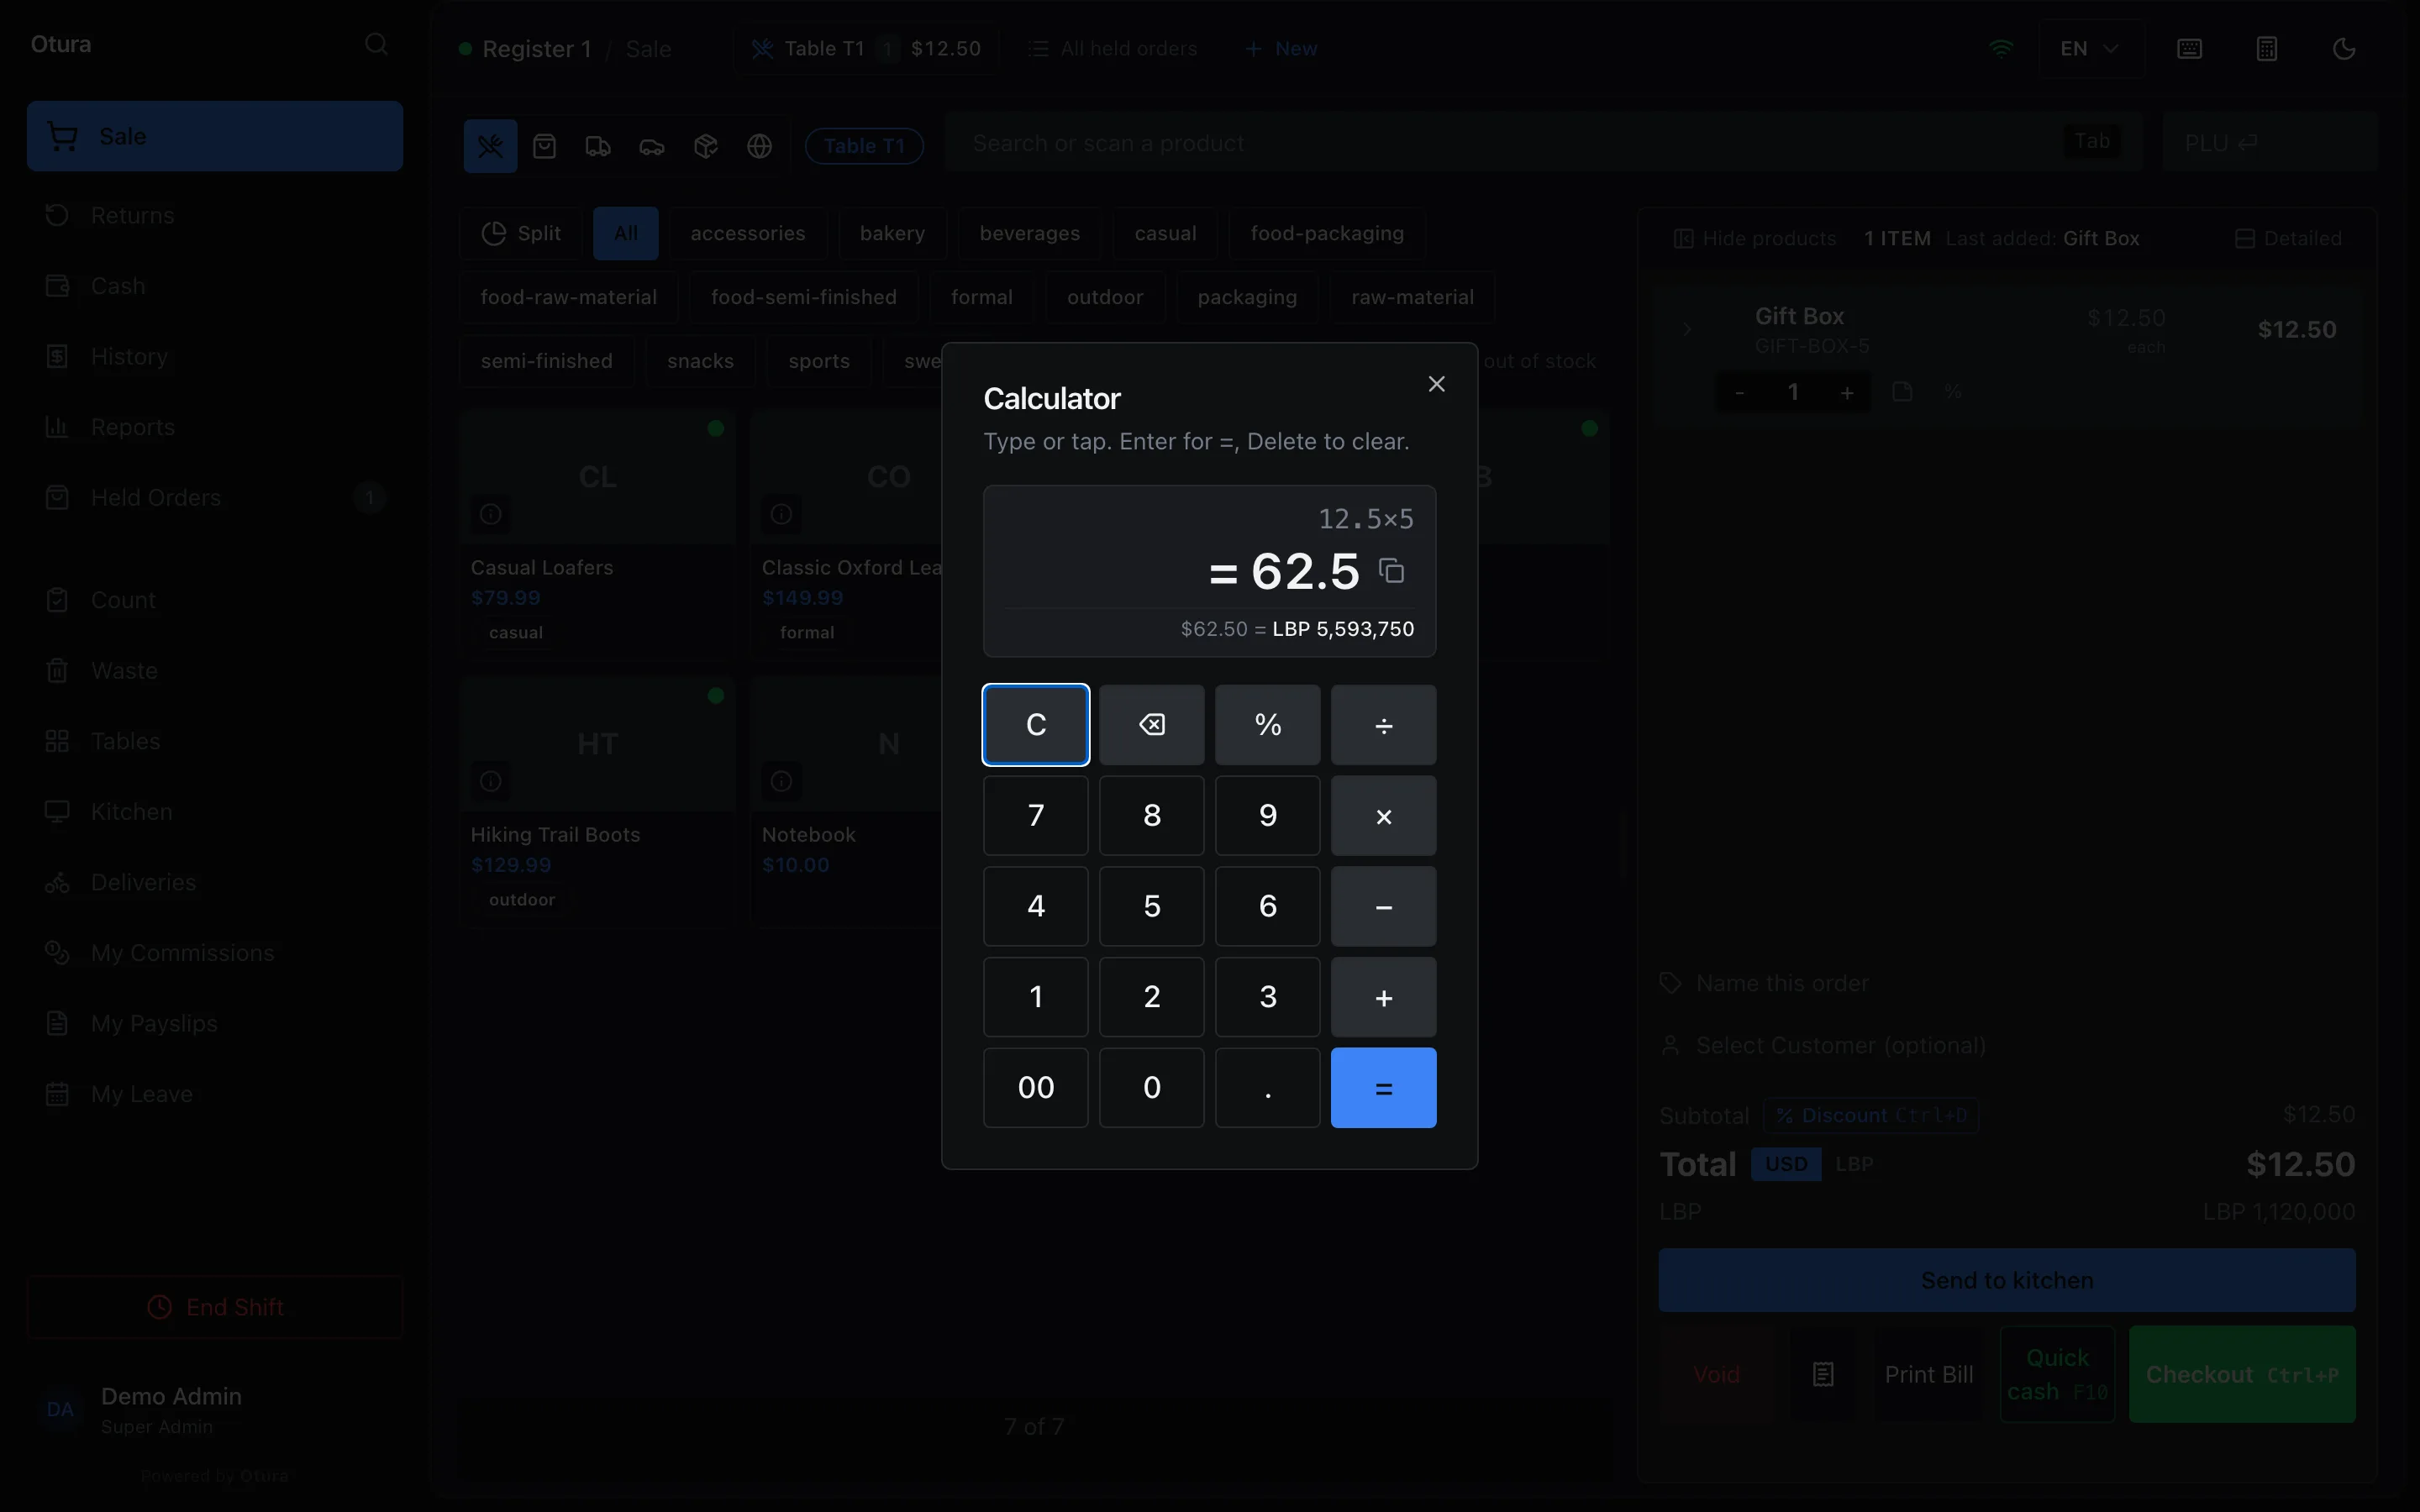The image size is (2420, 1512).
Task: Tap the 00 double-zero key
Action: pyautogui.click(x=1036, y=1088)
